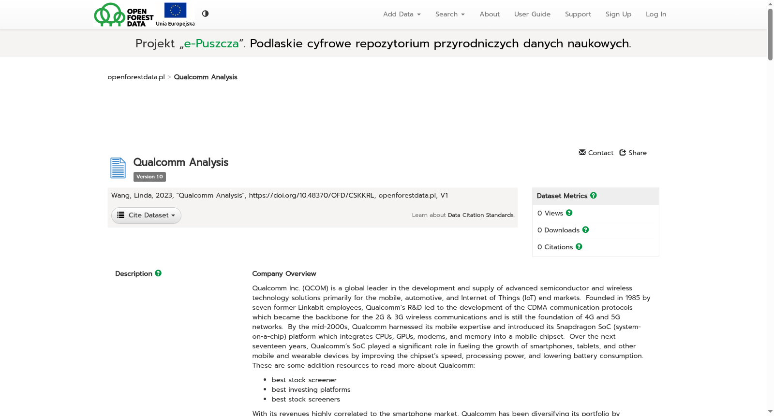This screenshot has height=416, width=774.
Task: Click the '0 Citations' metric text
Action: tap(555, 247)
